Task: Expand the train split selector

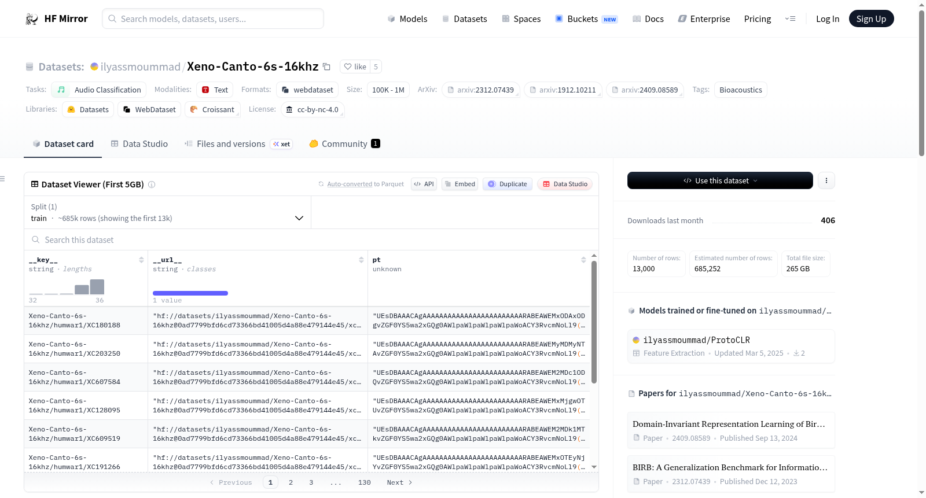Action: tap(167, 212)
